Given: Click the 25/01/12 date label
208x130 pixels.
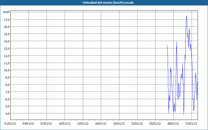Looking at the screenshot, I should [x=155, y=124].
